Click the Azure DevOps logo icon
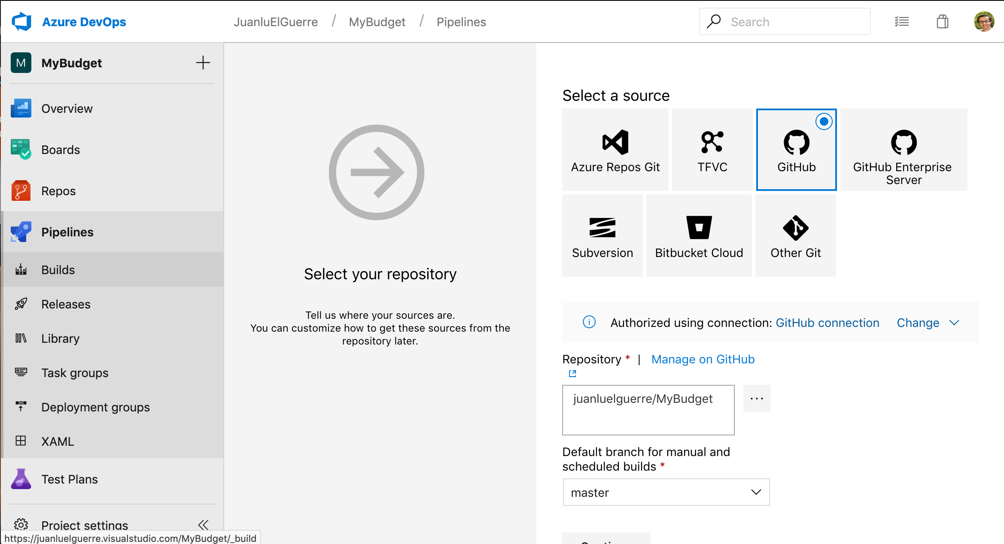This screenshot has height=544, width=1004. (x=21, y=21)
